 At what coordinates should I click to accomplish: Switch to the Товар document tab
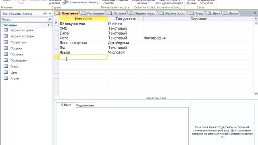[x=197, y=13]
